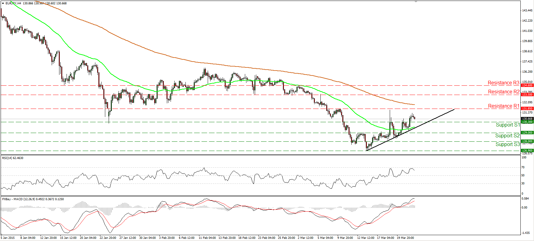
Task: Click the current price tag 130.668
Action: tap(527, 119)
